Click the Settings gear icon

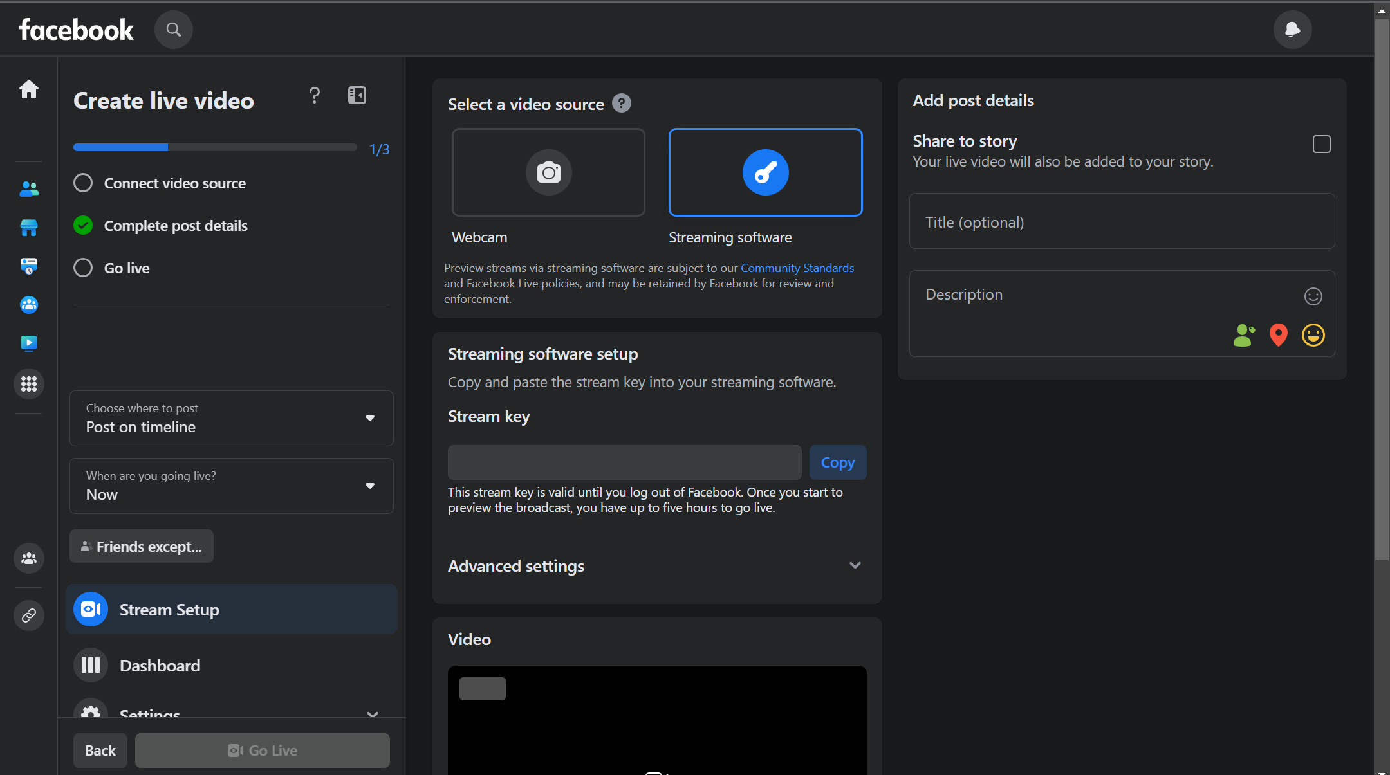pyautogui.click(x=91, y=709)
